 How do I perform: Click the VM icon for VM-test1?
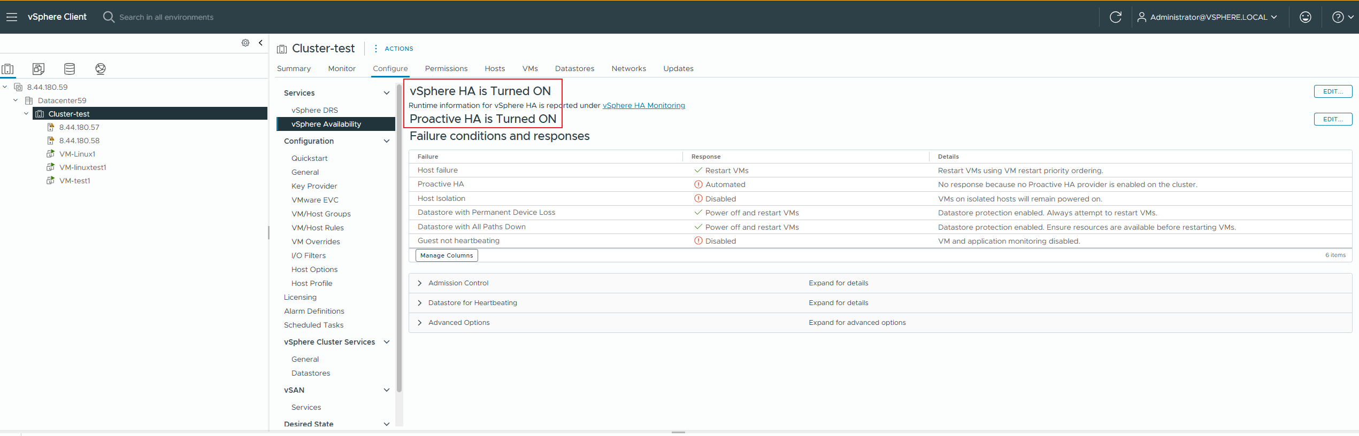tap(50, 181)
